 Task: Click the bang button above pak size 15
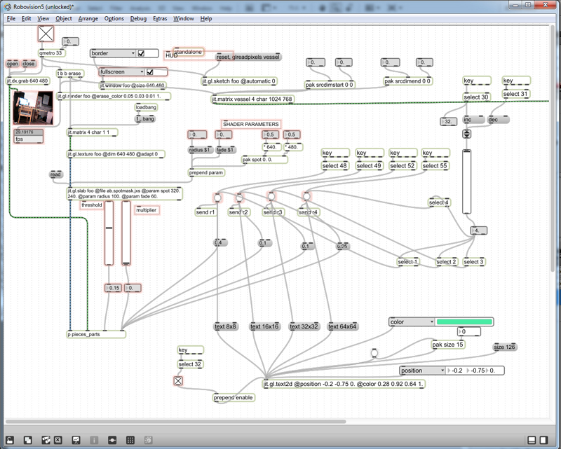click(374, 352)
